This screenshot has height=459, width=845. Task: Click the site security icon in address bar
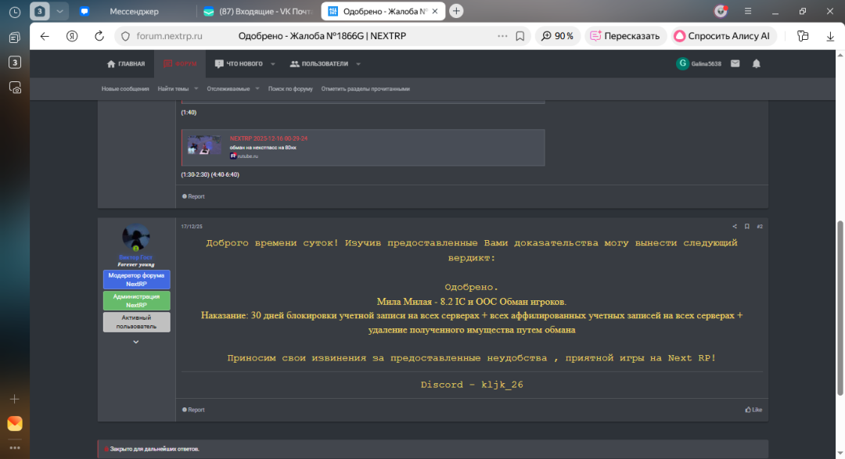(124, 35)
